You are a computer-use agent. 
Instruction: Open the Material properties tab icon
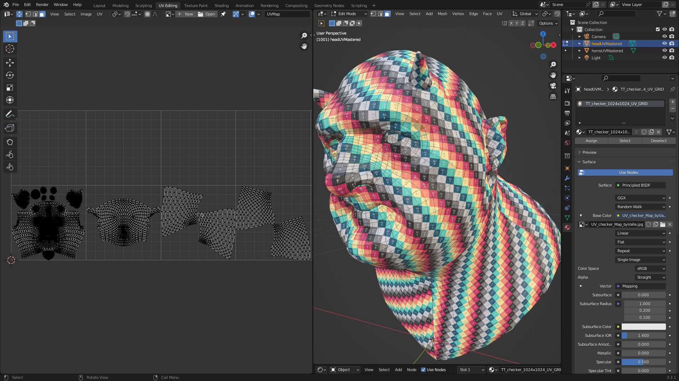[x=567, y=228]
